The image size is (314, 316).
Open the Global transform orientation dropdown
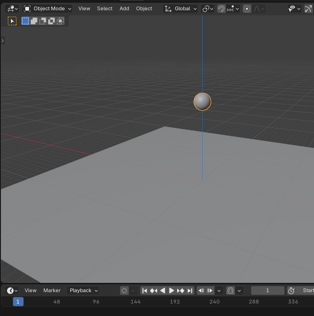coord(180,9)
